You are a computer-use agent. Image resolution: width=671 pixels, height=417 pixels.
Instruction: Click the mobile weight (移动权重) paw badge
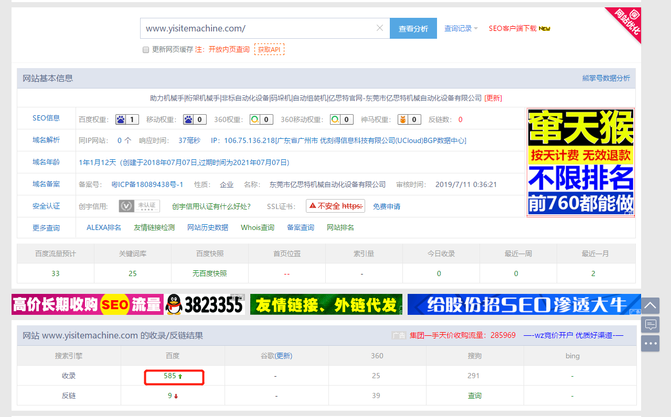pyautogui.click(x=195, y=119)
